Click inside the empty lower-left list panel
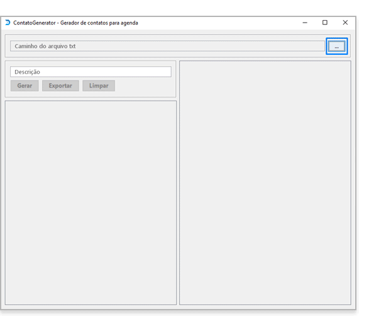Screen dimensions: 369x326 (x=91, y=203)
